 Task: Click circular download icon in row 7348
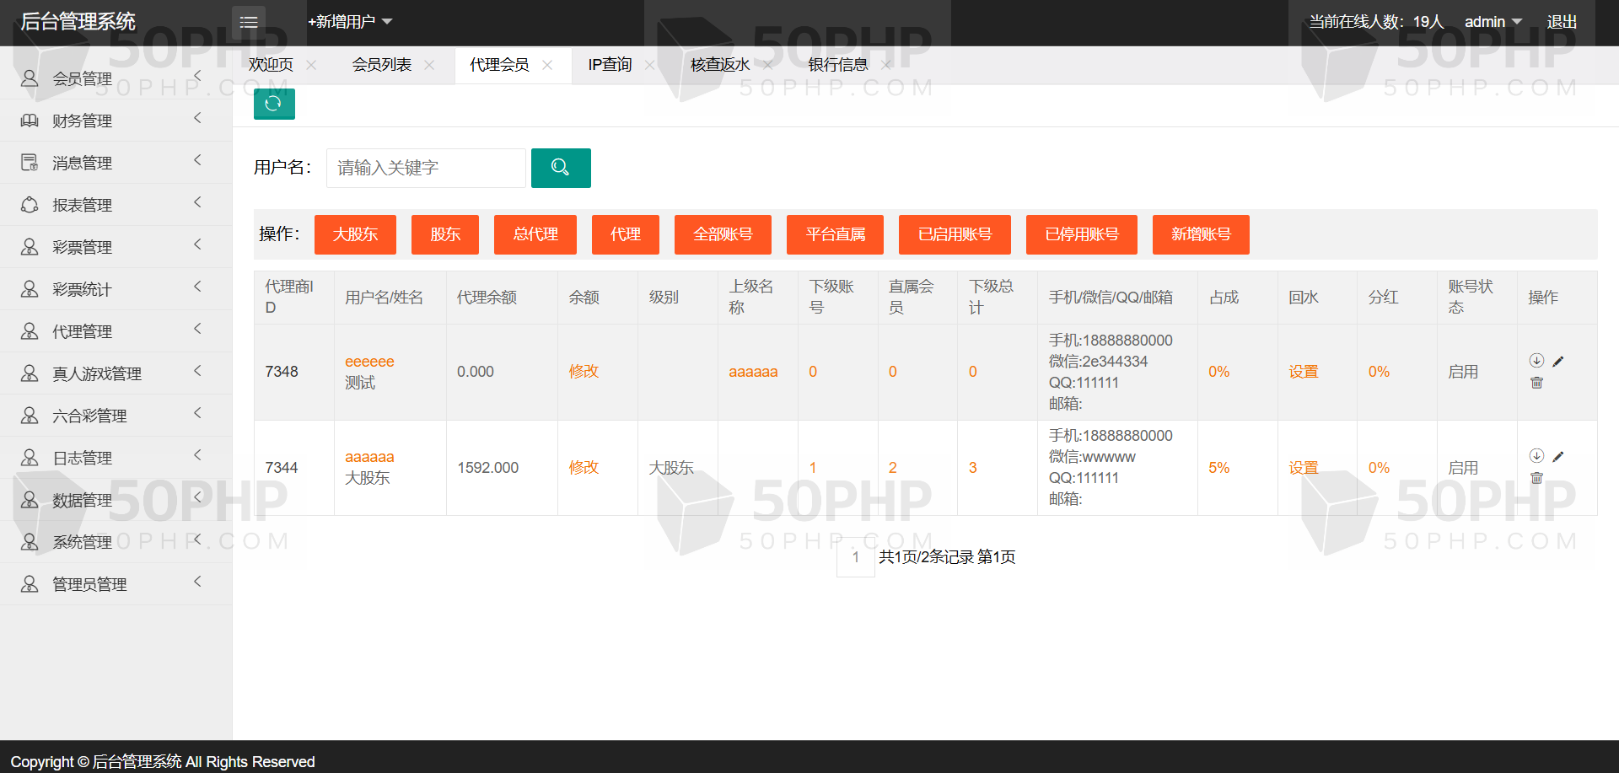click(1536, 361)
